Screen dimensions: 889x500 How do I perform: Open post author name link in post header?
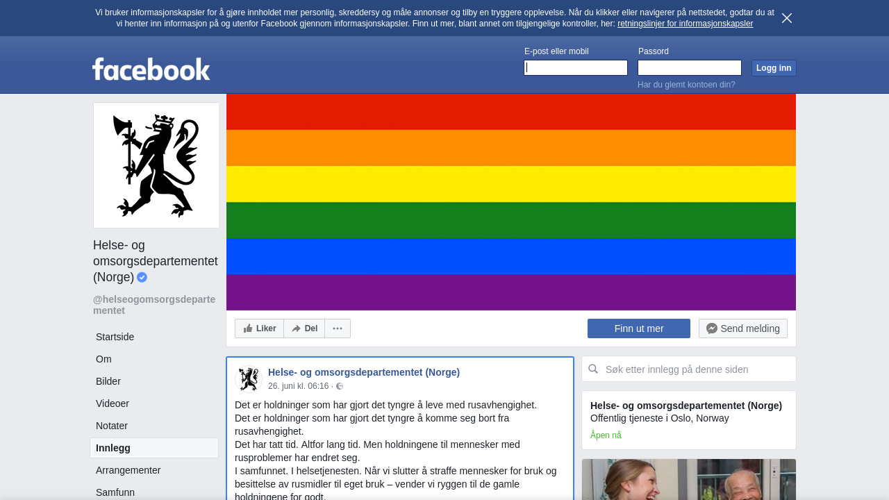(x=364, y=372)
